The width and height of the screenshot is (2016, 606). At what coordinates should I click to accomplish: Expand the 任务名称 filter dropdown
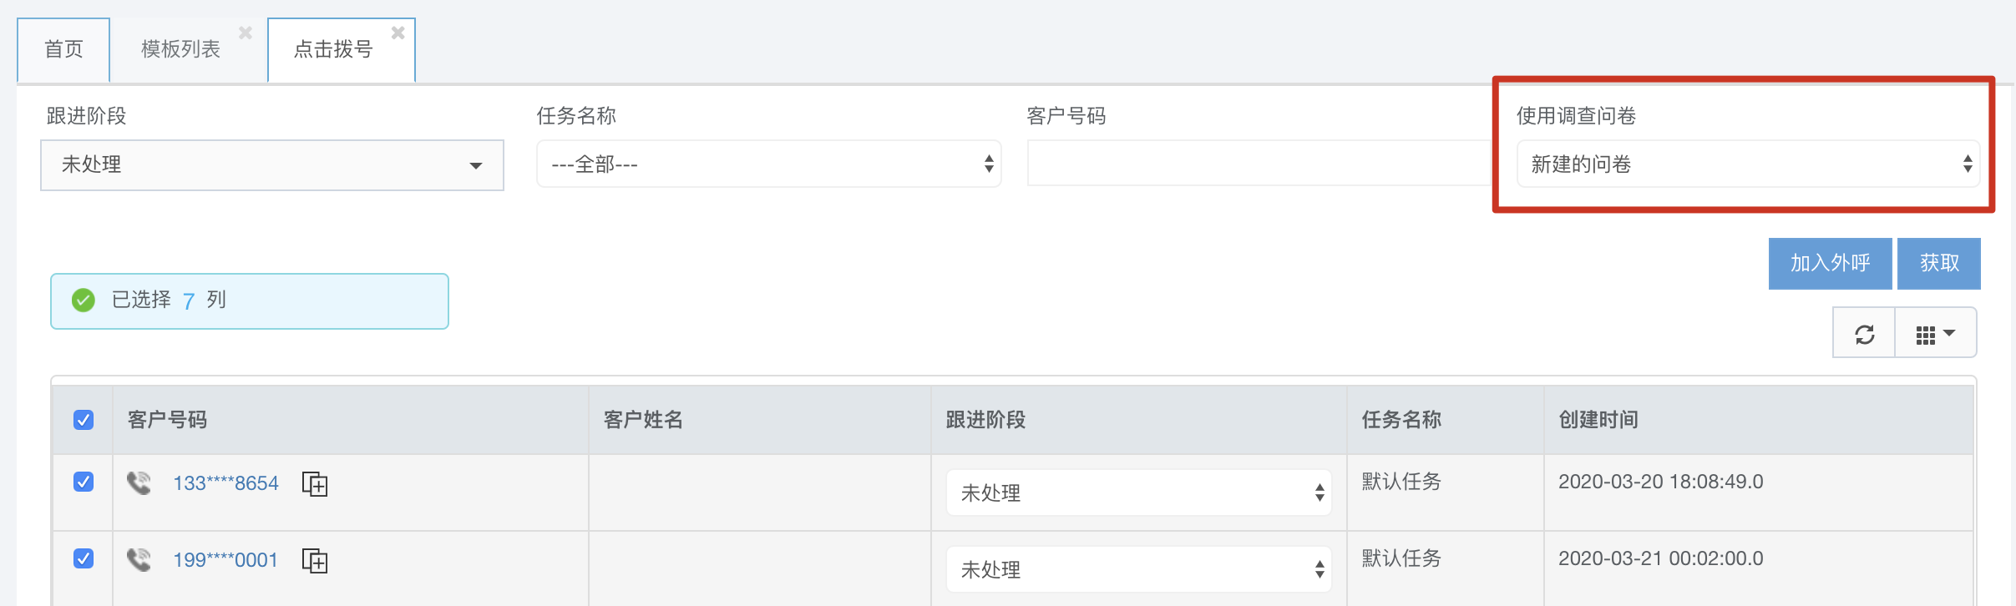[768, 164]
